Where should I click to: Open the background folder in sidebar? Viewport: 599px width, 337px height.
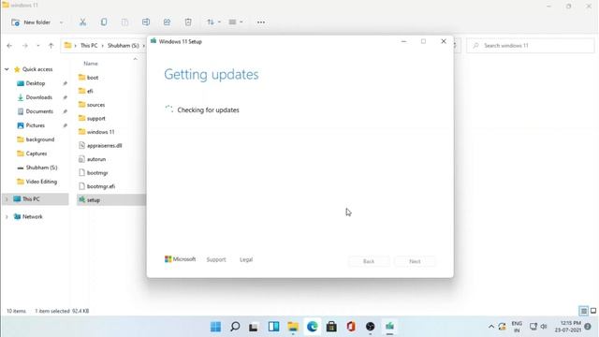[x=40, y=139]
